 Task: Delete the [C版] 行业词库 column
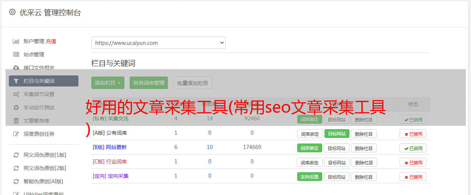click(364, 162)
